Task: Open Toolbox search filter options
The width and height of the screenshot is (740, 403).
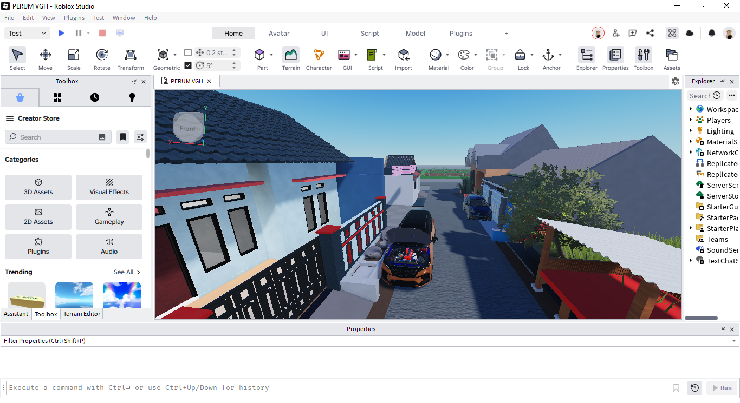Action: 140,137
